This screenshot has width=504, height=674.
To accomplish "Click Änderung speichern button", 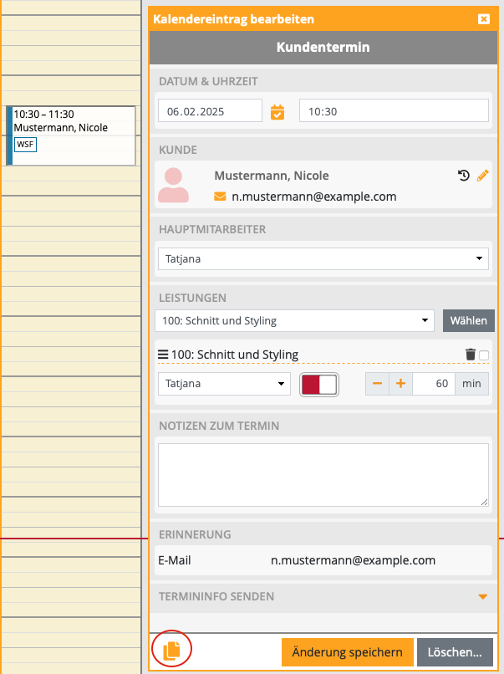I will tap(347, 652).
